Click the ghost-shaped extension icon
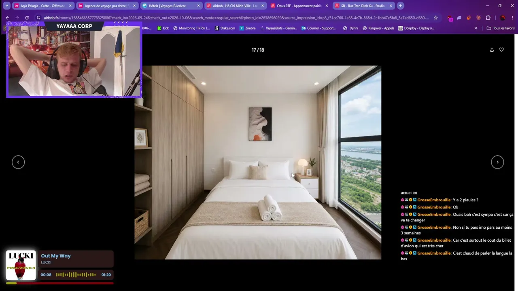 459,18
